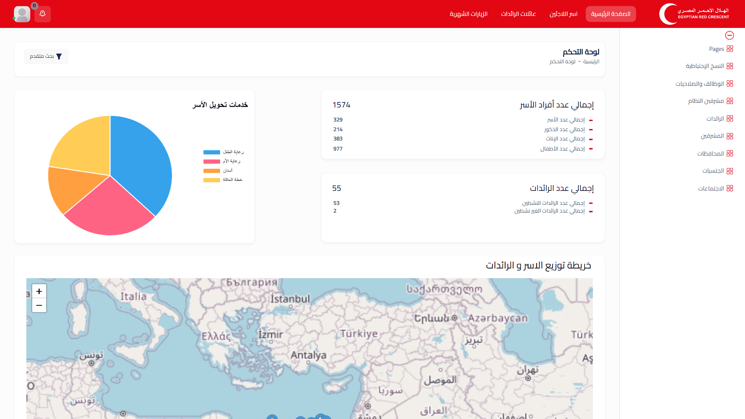Click the grid icon beside مشرفين النظام
The image size is (745, 419).
[x=730, y=101]
